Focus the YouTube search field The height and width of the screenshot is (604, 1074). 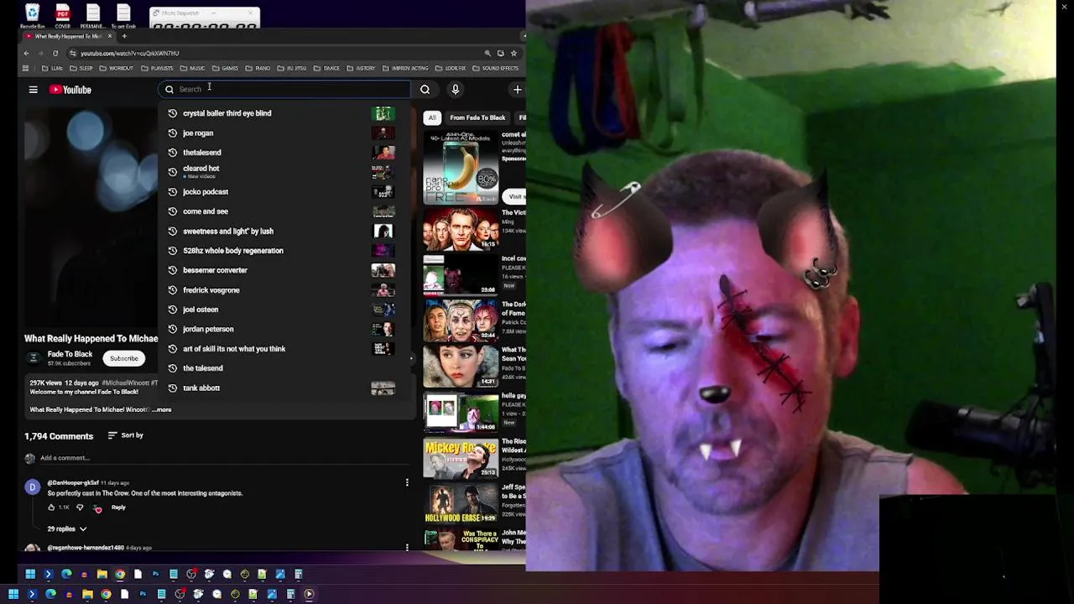click(285, 90)
